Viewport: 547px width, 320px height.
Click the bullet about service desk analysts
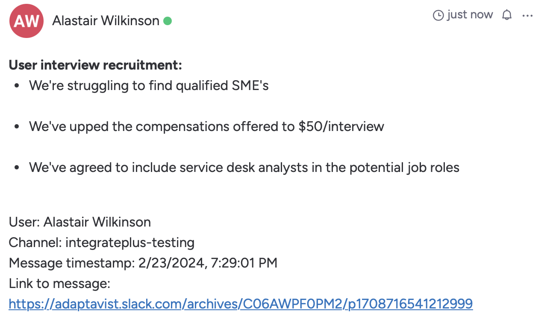pos(244,167)
